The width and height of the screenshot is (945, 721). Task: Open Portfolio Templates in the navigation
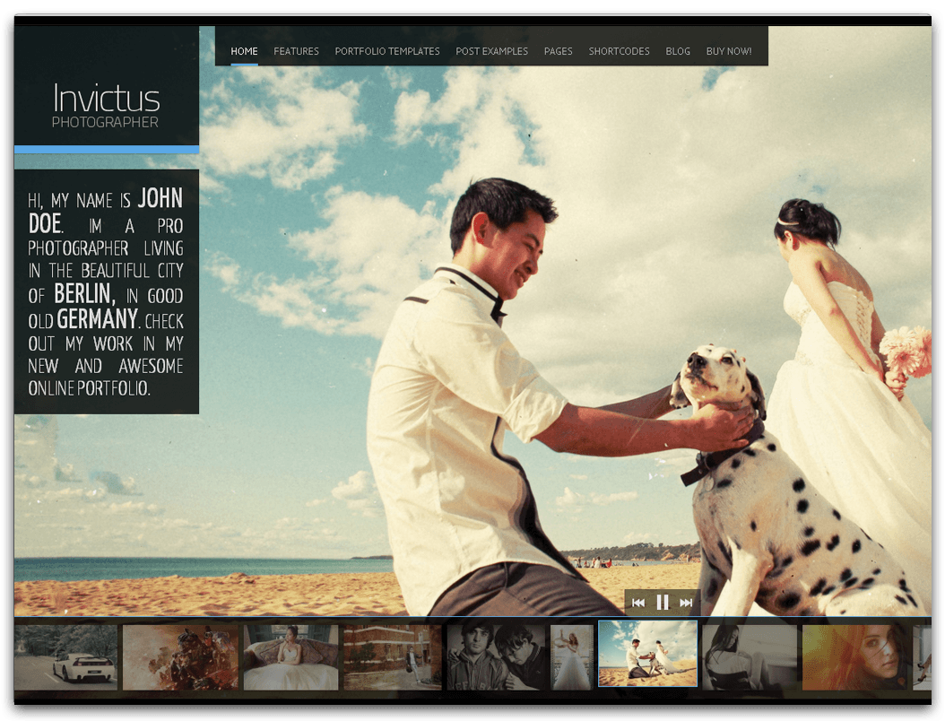pos(387,51)
